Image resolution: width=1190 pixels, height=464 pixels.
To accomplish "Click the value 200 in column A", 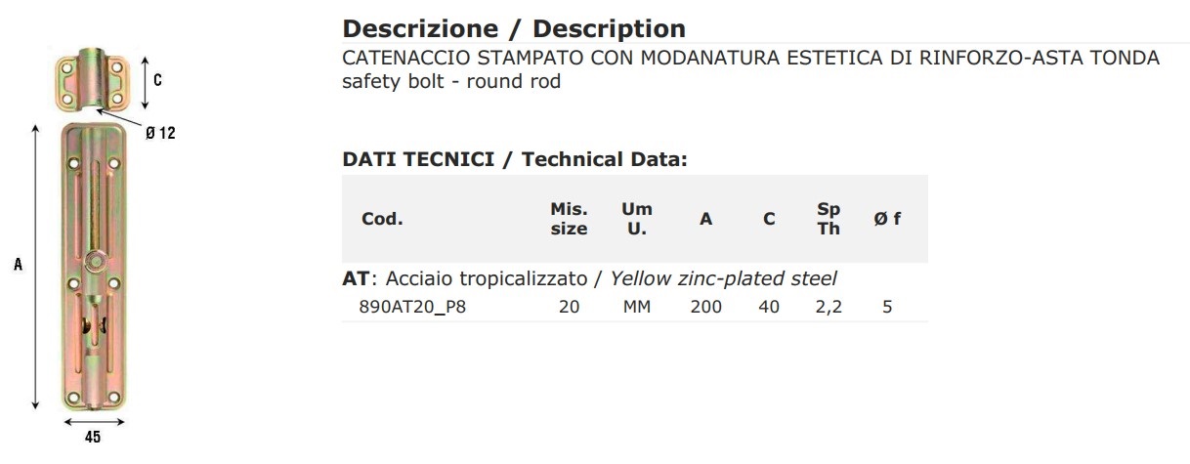I will click(705, 307).
